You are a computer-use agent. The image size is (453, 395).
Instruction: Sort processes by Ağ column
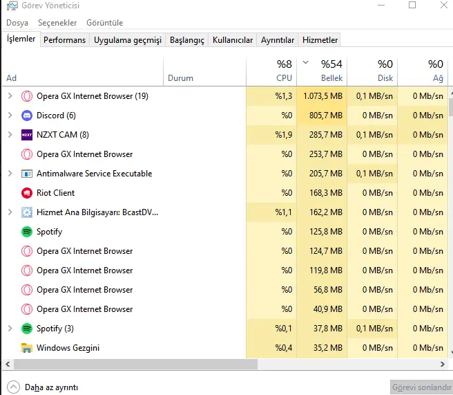coord(423,72)
